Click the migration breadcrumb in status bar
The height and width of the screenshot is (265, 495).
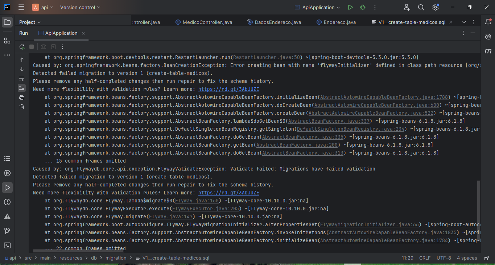click(x=116, y=258)
